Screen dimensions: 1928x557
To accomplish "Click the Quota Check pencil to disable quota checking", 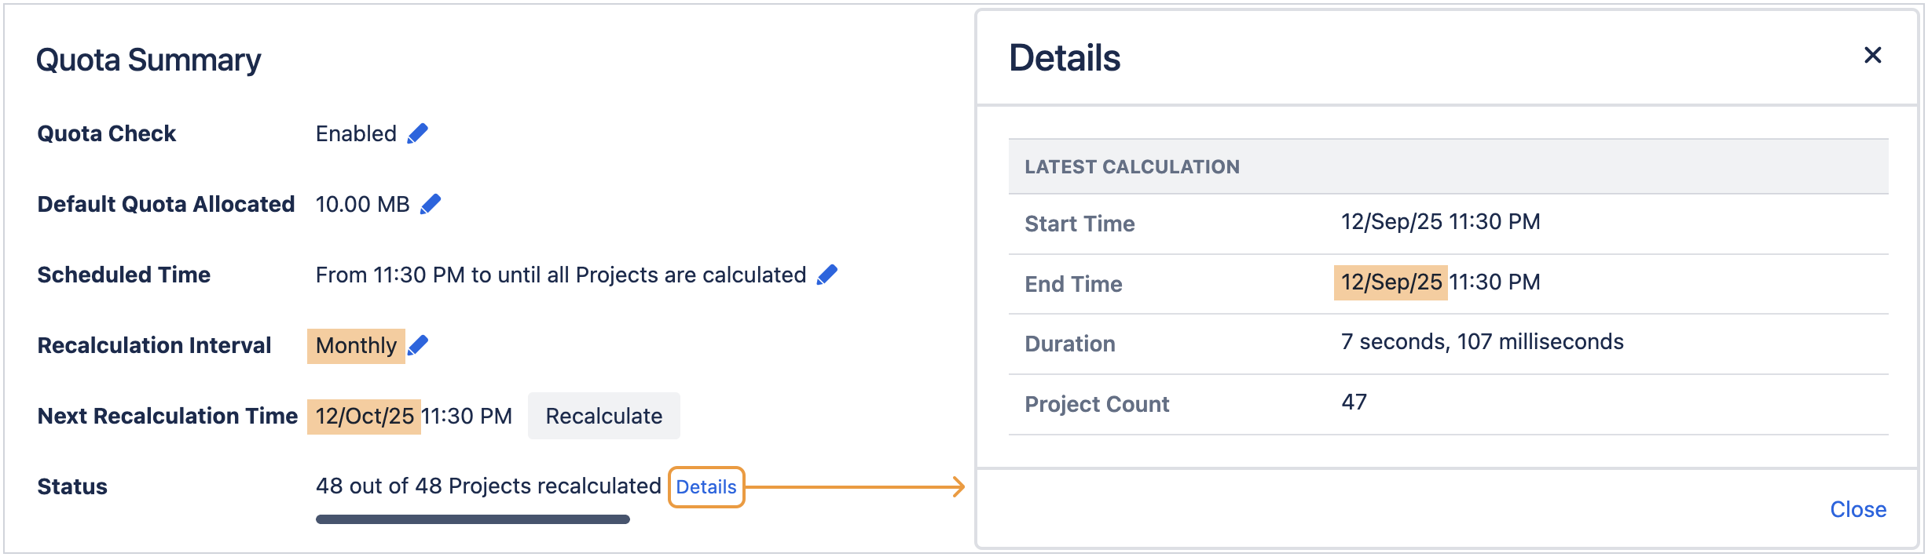I will pyautogui.click(x=419, y=133).
